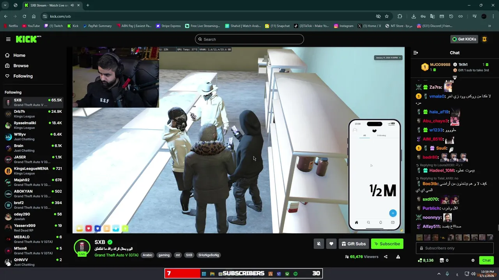Image resolution: width=499 pixels, height=280 pixels.
Task: Click the KICK logo
Action: tap(28, 39)
